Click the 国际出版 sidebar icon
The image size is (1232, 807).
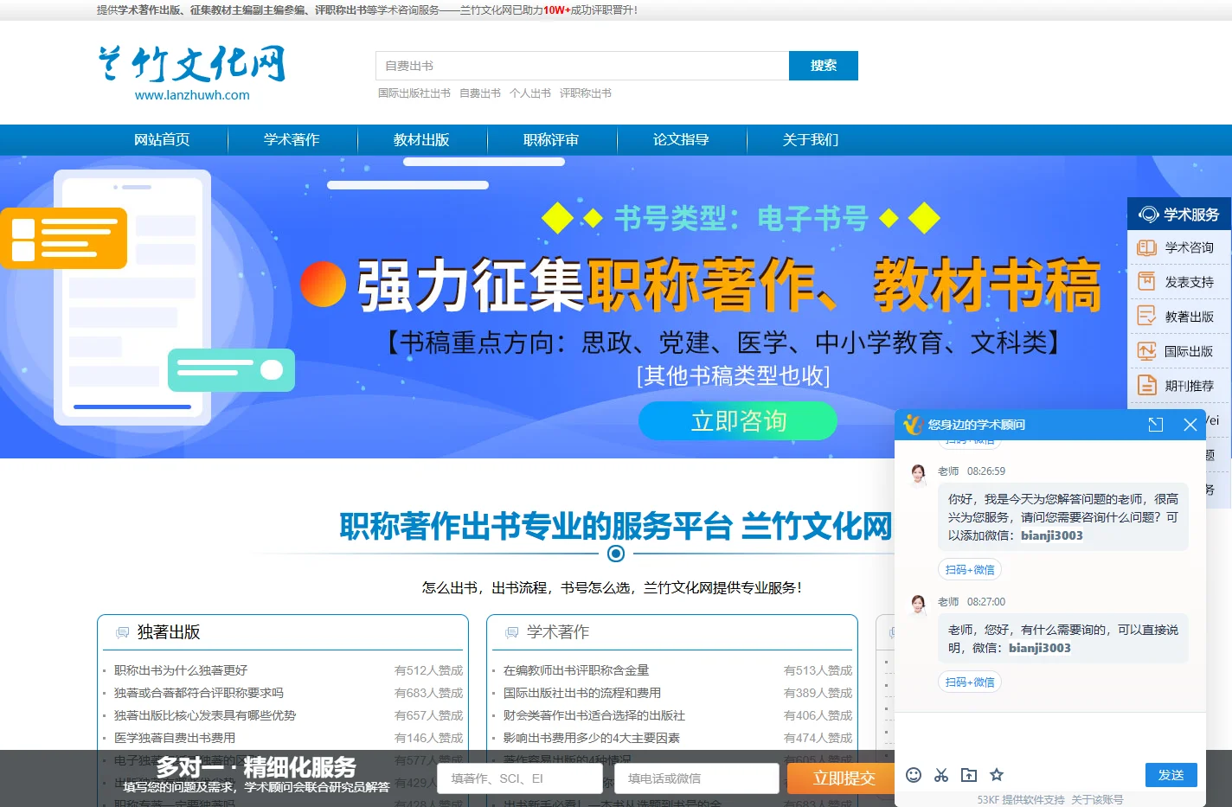(1146, 351)
